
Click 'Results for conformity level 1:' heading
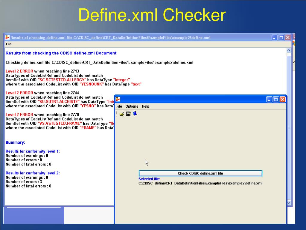pos(33,151)
